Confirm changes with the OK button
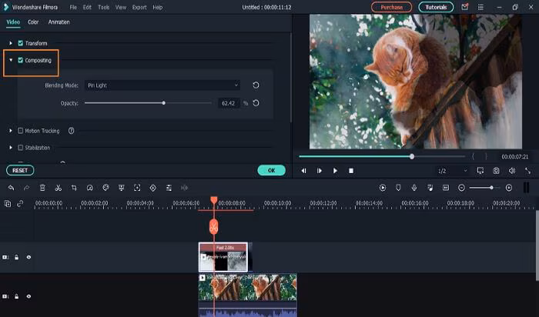This screenshot has width=539, height=317. [x=271, y=170]
